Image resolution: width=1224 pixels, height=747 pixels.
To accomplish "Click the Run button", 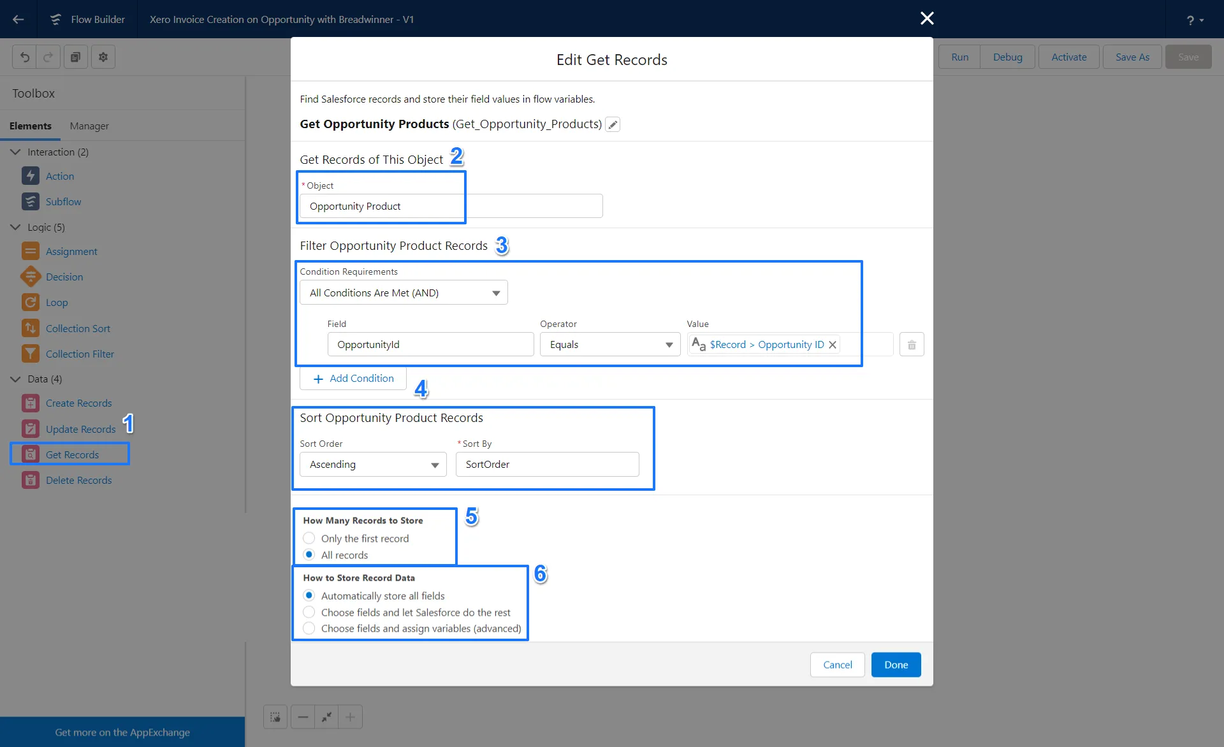I will point(959,57).
